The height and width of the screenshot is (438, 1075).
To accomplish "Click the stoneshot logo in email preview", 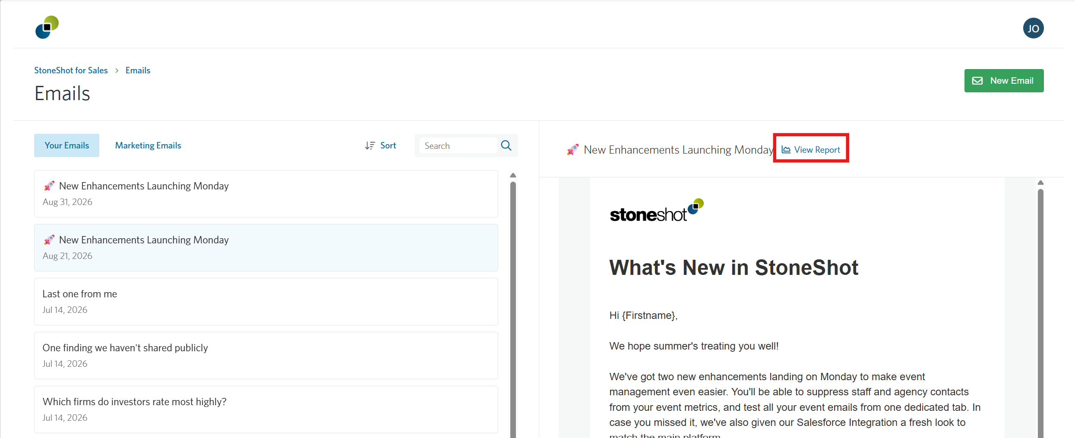I will (657, 210).
